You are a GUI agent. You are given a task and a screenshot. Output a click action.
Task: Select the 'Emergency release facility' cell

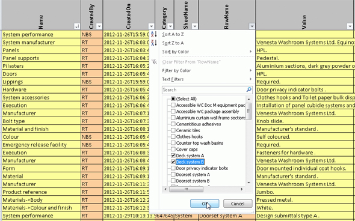click(41, 145)
